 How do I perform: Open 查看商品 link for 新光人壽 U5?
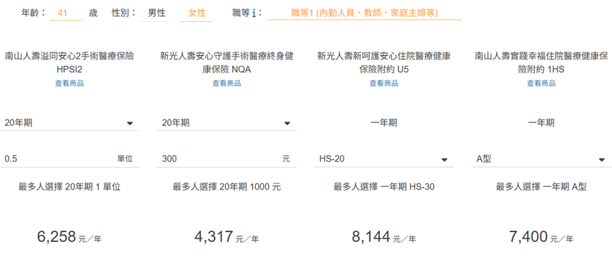[384, 83]
